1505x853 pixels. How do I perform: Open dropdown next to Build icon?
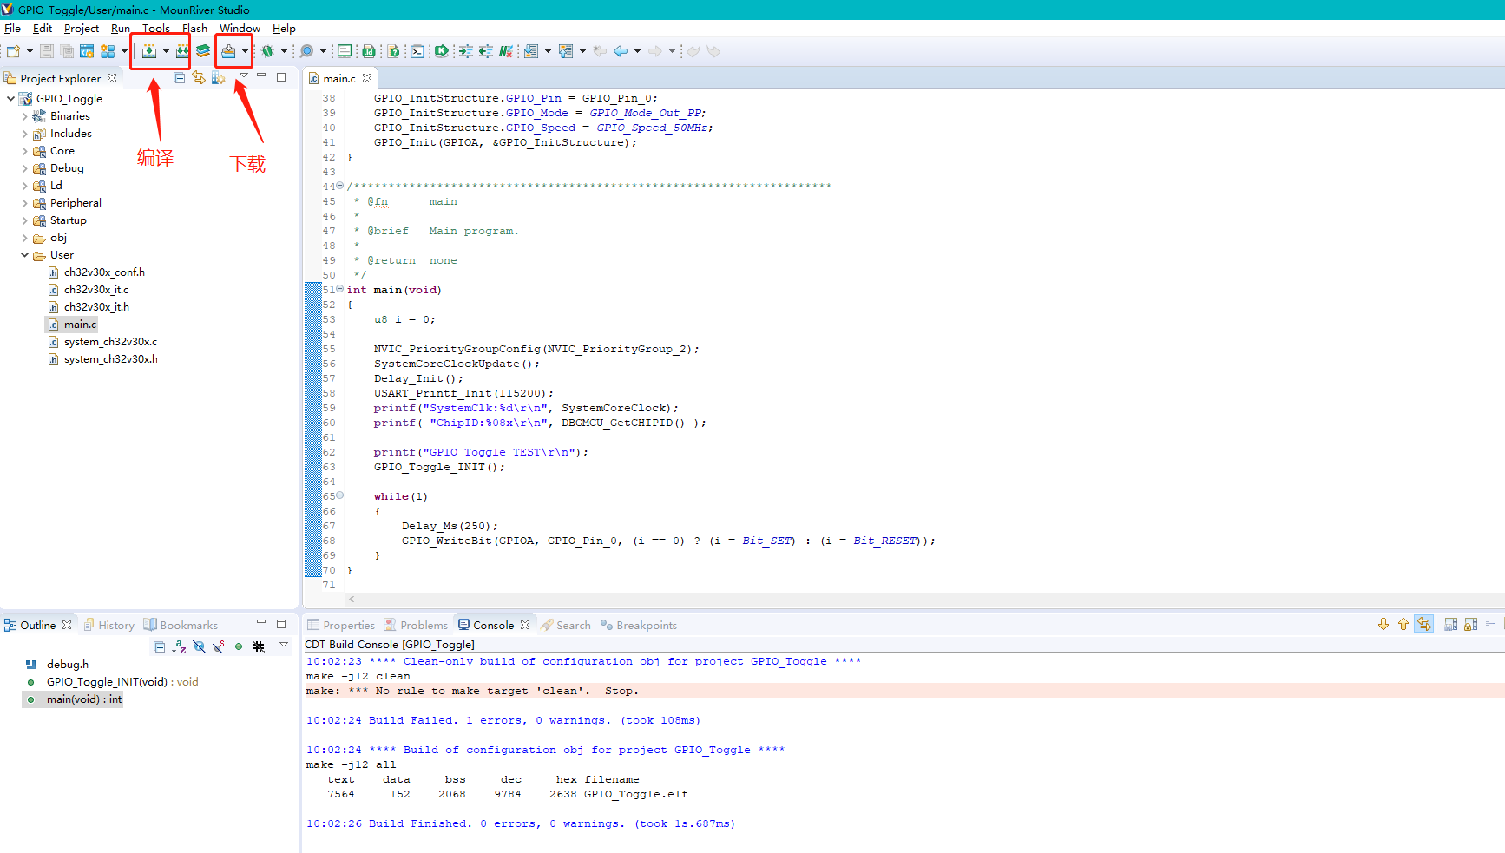point(166,51)
